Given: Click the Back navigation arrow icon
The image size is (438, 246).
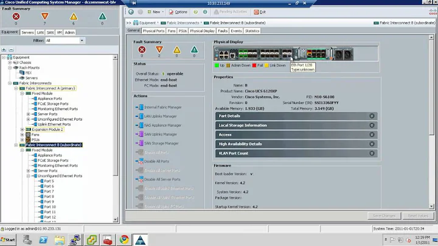Looking at the screenshot, I should (131, 12).
